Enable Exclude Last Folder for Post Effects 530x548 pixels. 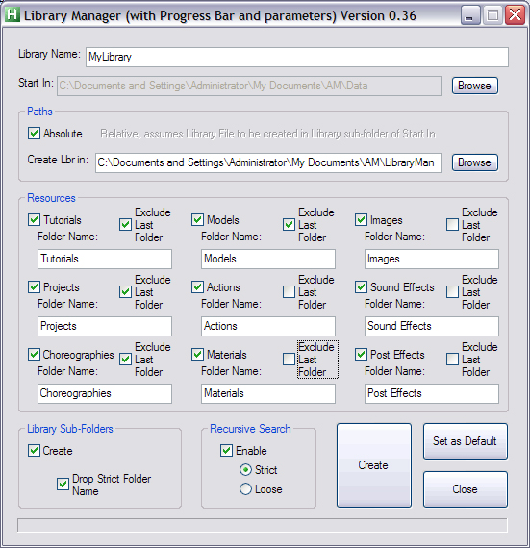click(x=452, y=360)
